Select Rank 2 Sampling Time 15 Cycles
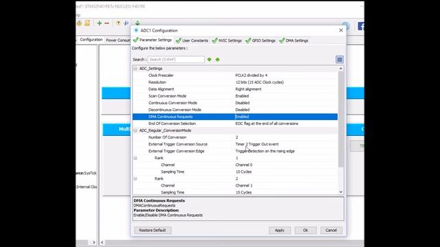The width and height of the screenshot is (440, 247). coord(243,192)
